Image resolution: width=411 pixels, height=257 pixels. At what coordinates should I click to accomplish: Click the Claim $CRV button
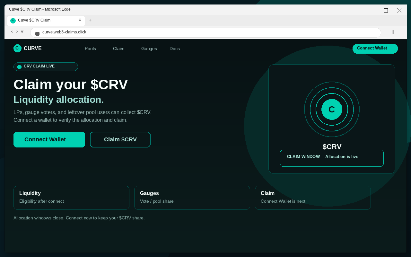coord(120,139)
